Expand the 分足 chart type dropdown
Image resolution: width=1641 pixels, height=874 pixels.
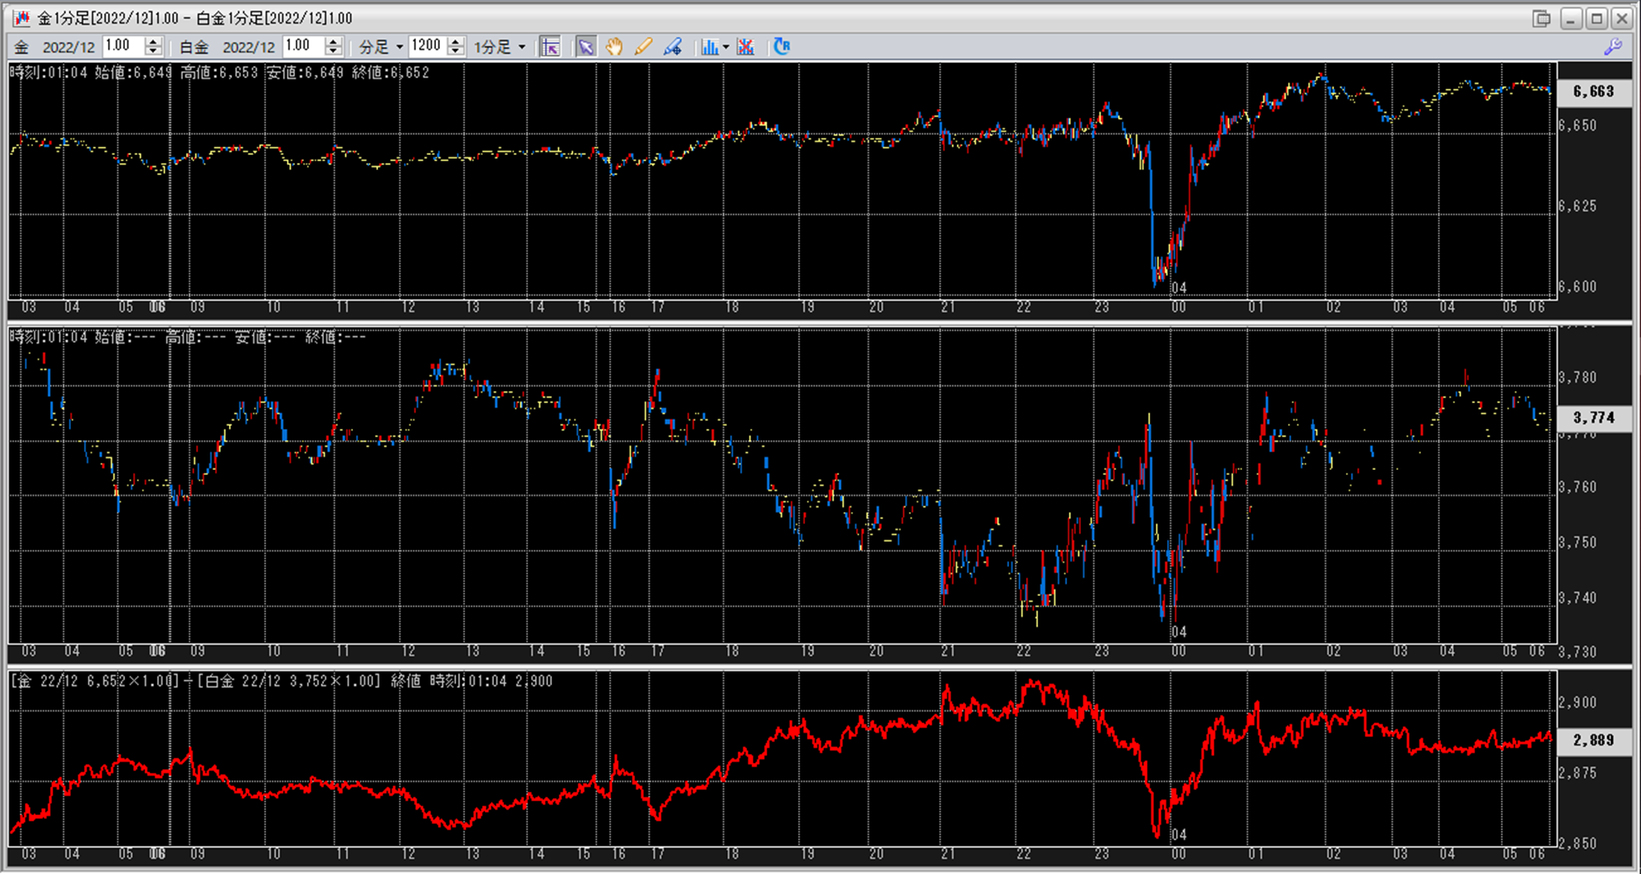[399, 47]
